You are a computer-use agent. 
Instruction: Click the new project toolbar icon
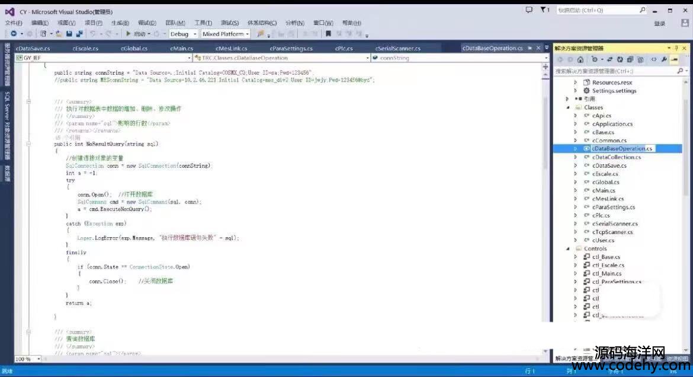coord(43,34)
